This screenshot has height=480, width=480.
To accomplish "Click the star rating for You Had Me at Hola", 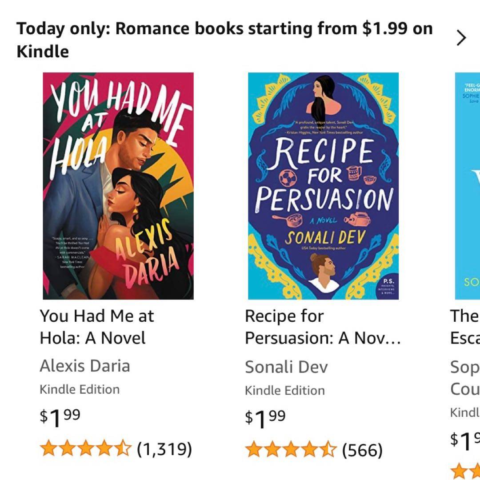I will pyautogui.click(x=86, y=449).
